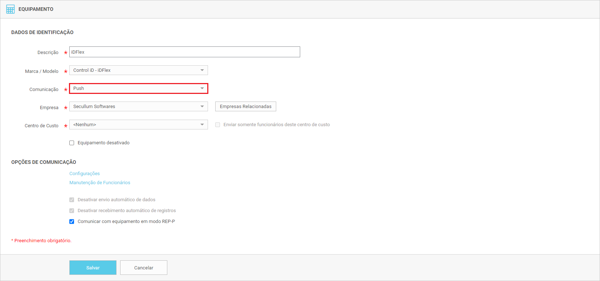The image size is (600, 281).
Task: Click the arrow icon on Empresa field
Action: click(202, 107)
